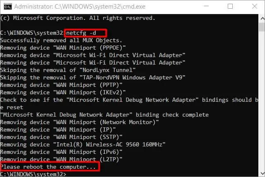Click the 'Intel(R) Wireless-AC 9560 160MHz' line
This screenshot has width=265, height=177.
click(x=83, y=144)
